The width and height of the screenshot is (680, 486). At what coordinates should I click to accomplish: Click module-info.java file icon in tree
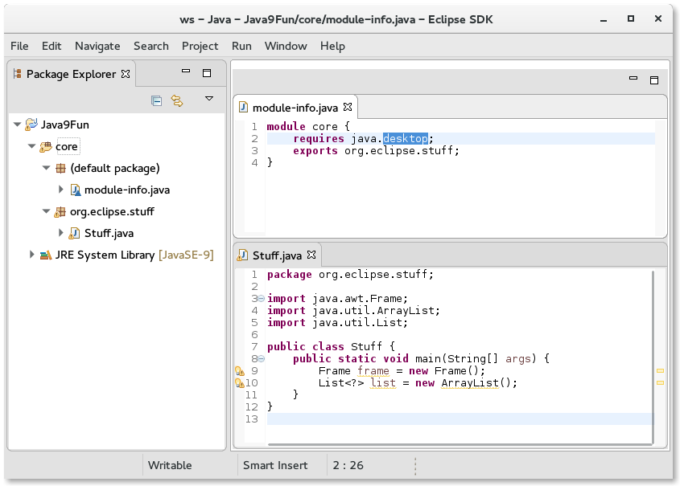pos(76,190)
